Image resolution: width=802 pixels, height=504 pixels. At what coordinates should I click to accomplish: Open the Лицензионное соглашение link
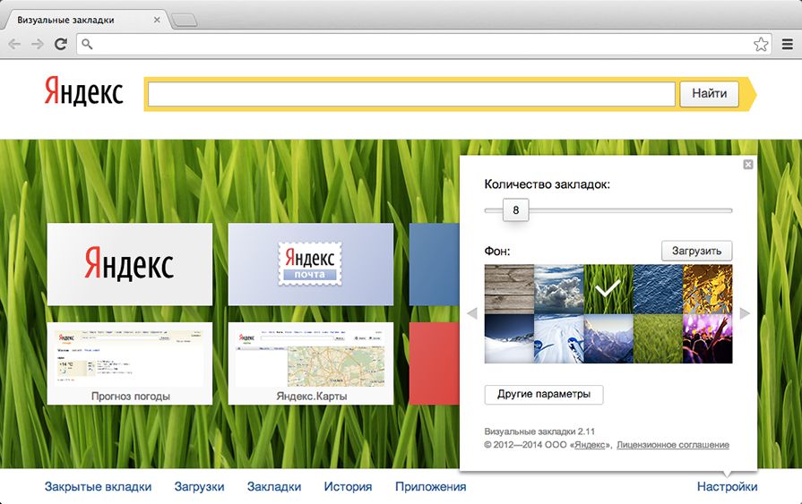[673, 445]
